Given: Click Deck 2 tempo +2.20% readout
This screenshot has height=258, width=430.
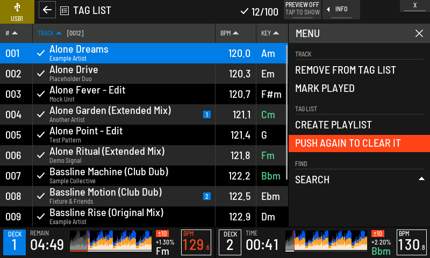Looking at the screenshot, I should click(x=381, y=242).
